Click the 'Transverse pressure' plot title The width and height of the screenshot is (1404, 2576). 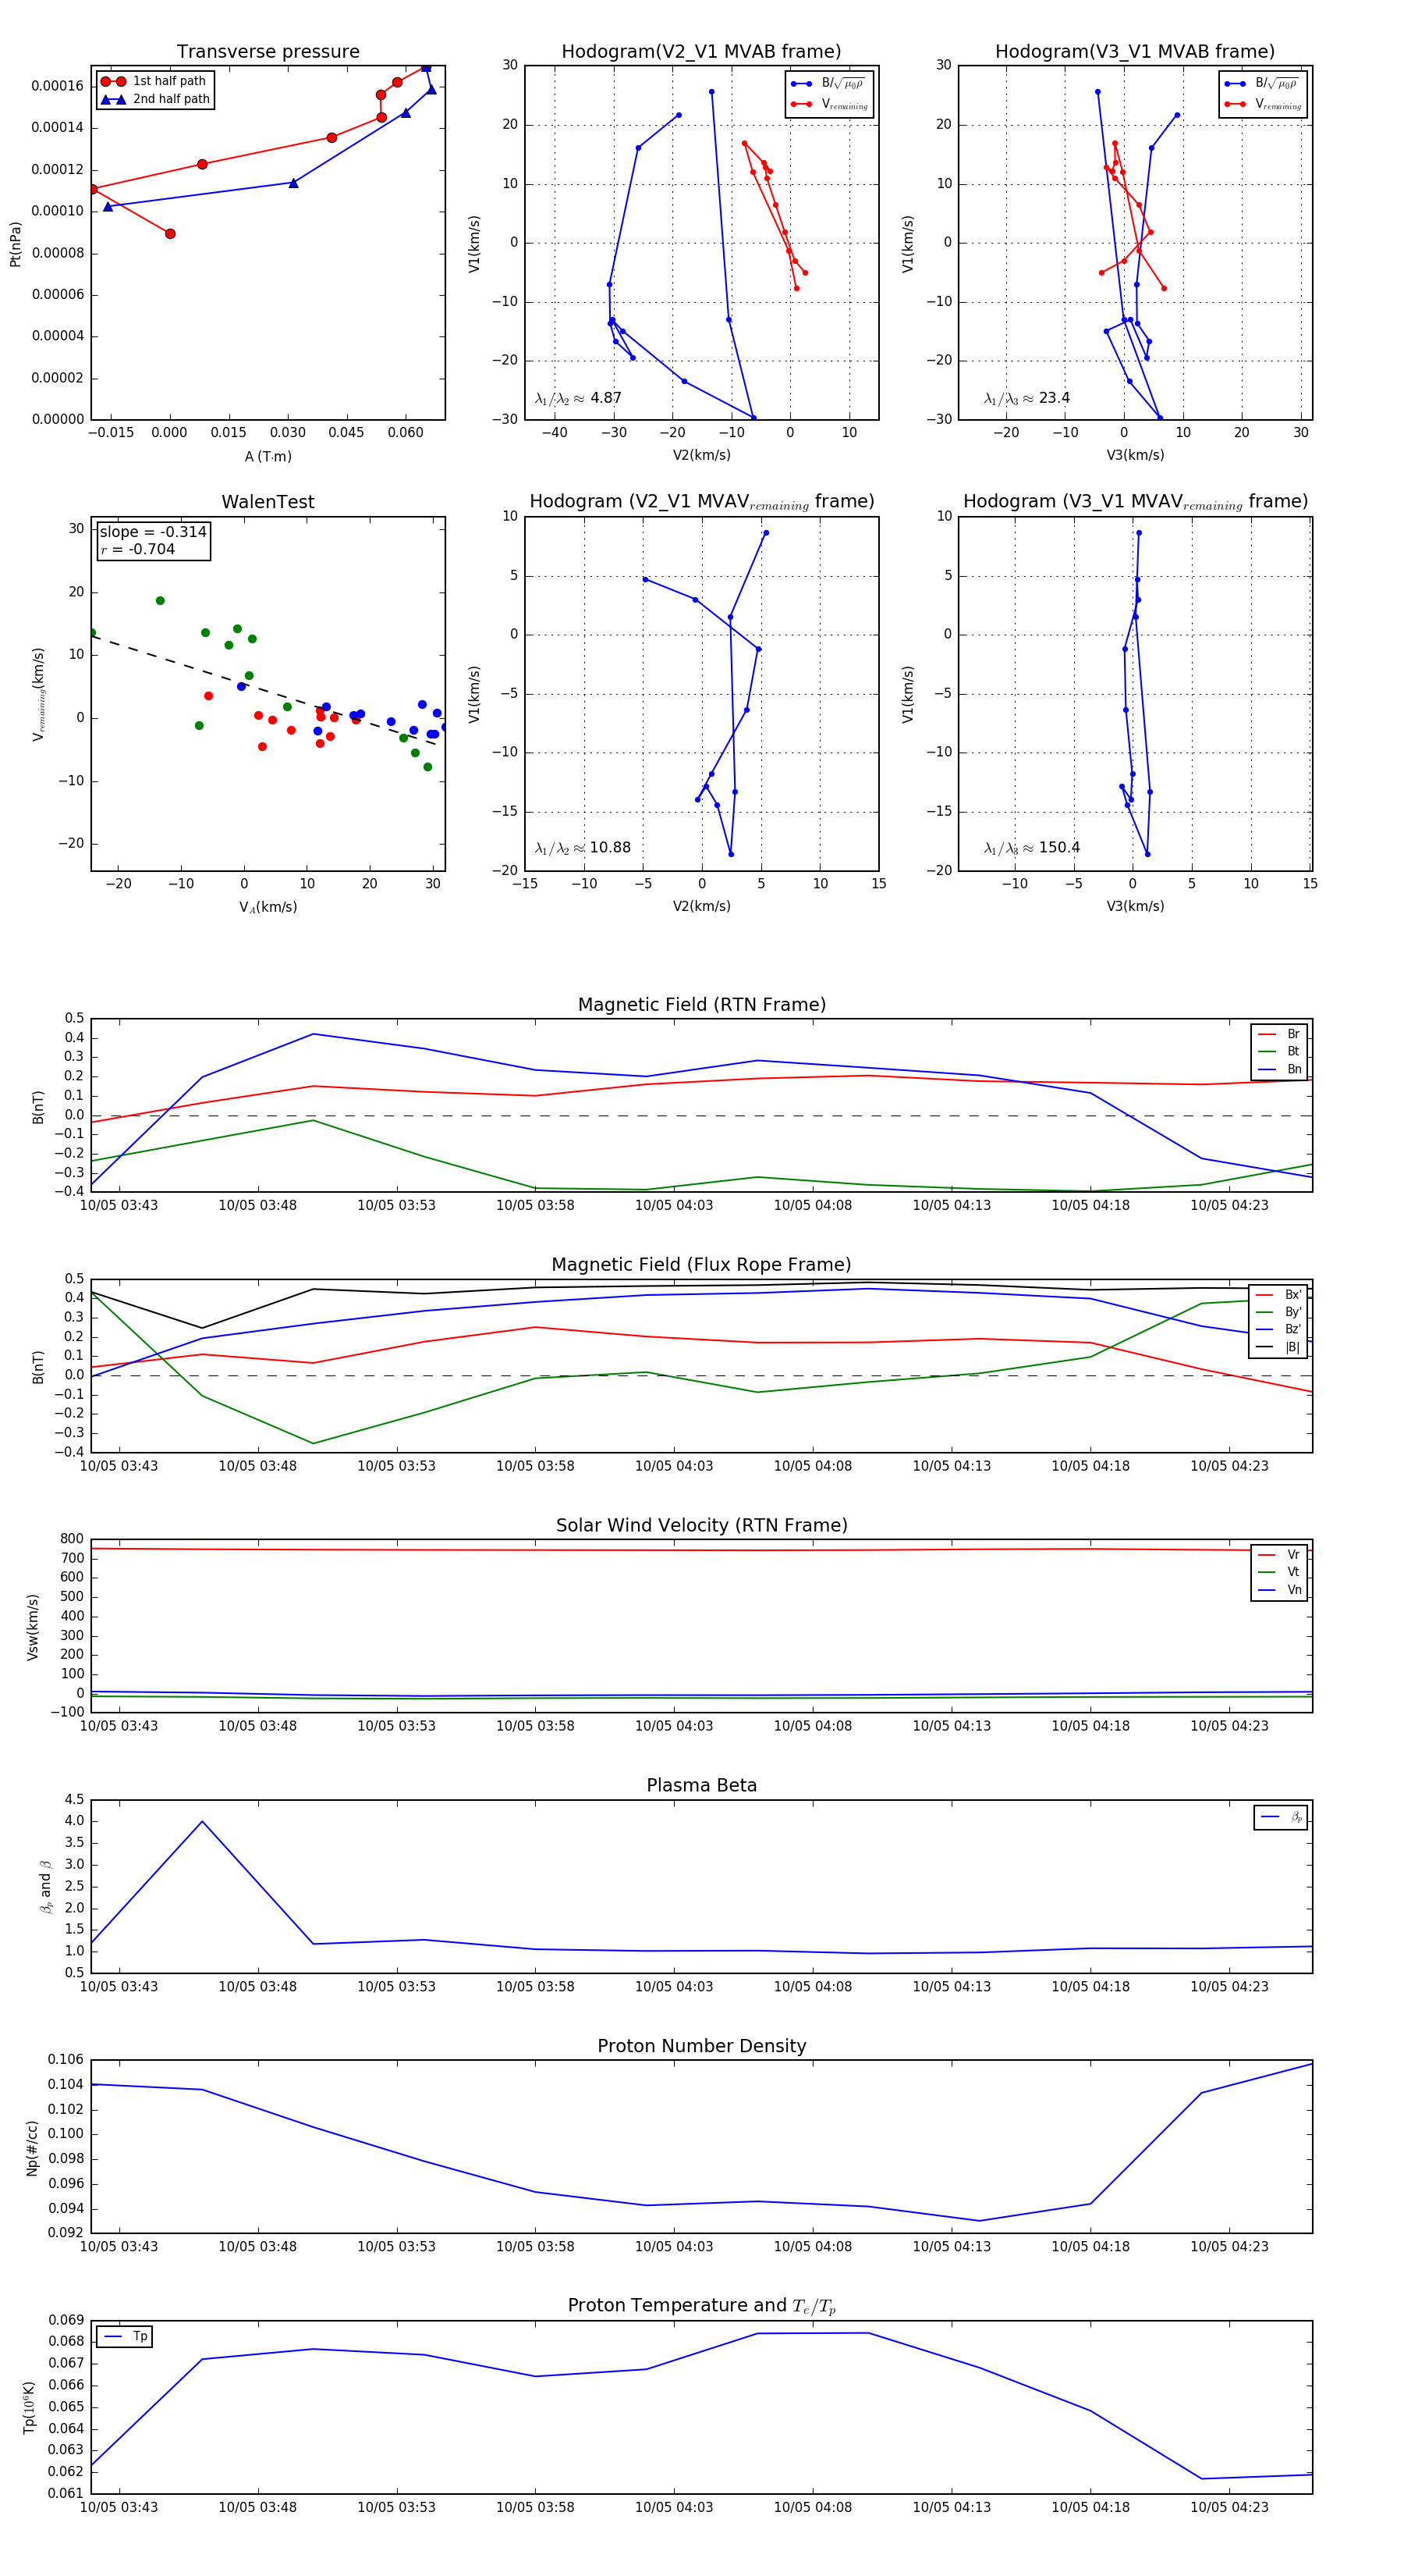pyautogui.click(x=268, y=52)
